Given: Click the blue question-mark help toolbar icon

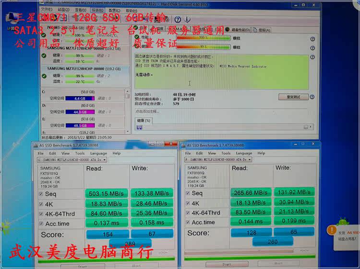Looking at the screenshot, I should pos(178,20).
